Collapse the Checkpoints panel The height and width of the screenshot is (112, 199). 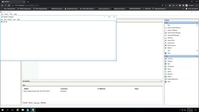tap(161, 81)
